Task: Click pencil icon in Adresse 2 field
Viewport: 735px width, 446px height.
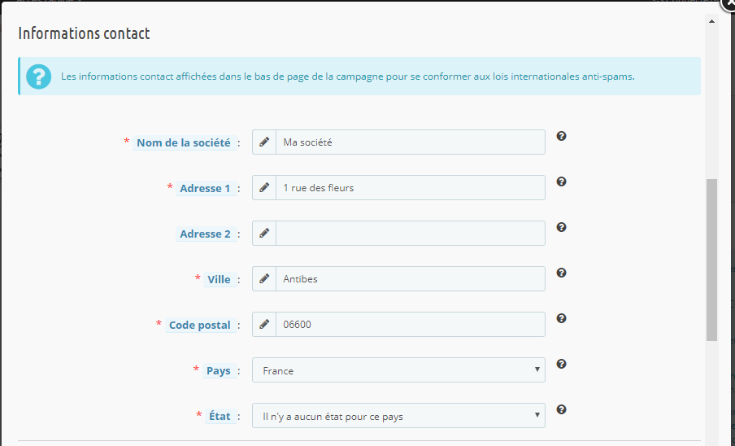Action: [x=264, y=233]
